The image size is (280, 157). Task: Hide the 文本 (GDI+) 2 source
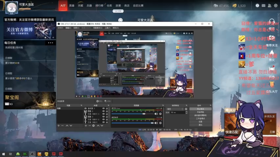(104, 119)
